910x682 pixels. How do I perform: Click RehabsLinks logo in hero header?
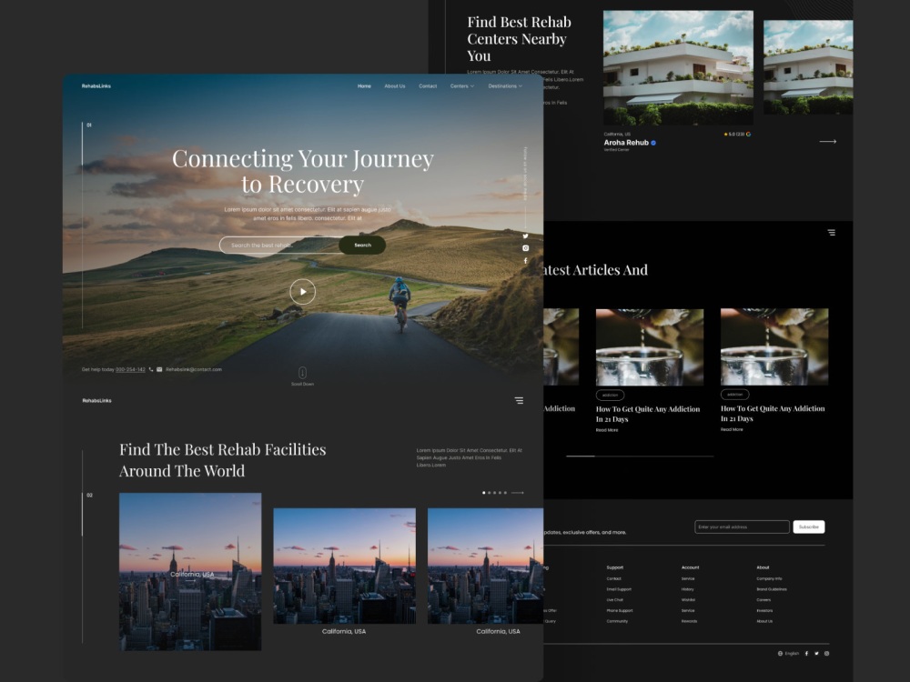click(x=96, y=85)
